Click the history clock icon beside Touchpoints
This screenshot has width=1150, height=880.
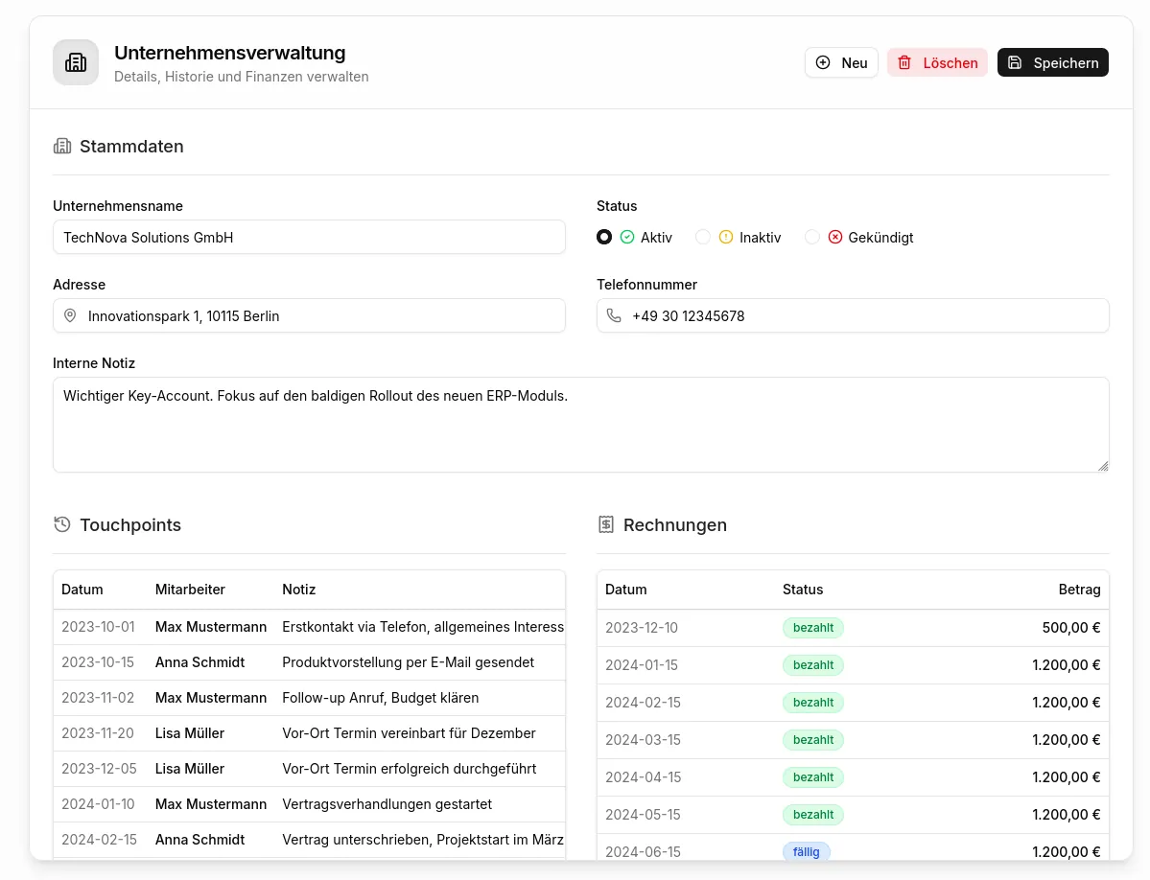[62, 524]
